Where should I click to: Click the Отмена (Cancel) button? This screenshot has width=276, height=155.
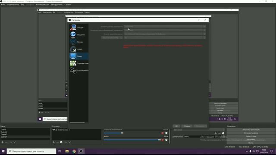click(x=187, y=126)
